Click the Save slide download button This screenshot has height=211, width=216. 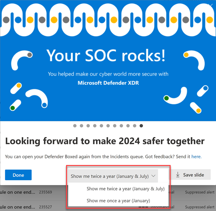click(x=190, y=175)
